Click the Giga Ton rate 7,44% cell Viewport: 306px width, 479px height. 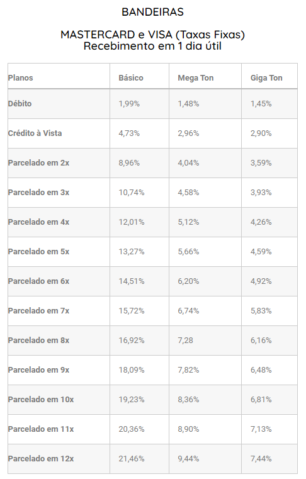tap(269, 459)
